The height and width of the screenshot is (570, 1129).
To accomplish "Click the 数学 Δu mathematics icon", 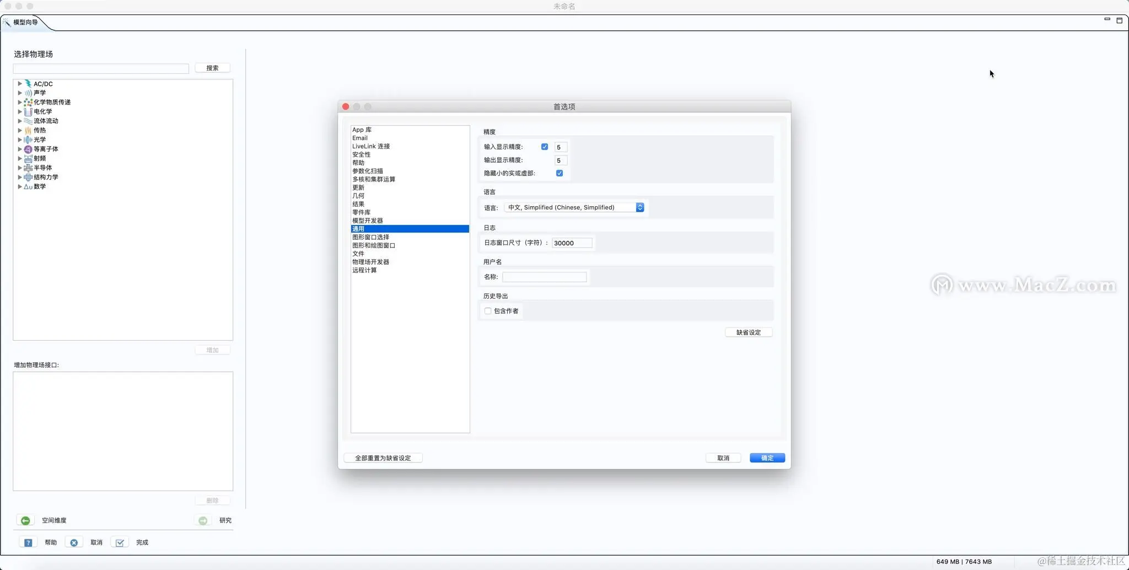I will [28, 186].
